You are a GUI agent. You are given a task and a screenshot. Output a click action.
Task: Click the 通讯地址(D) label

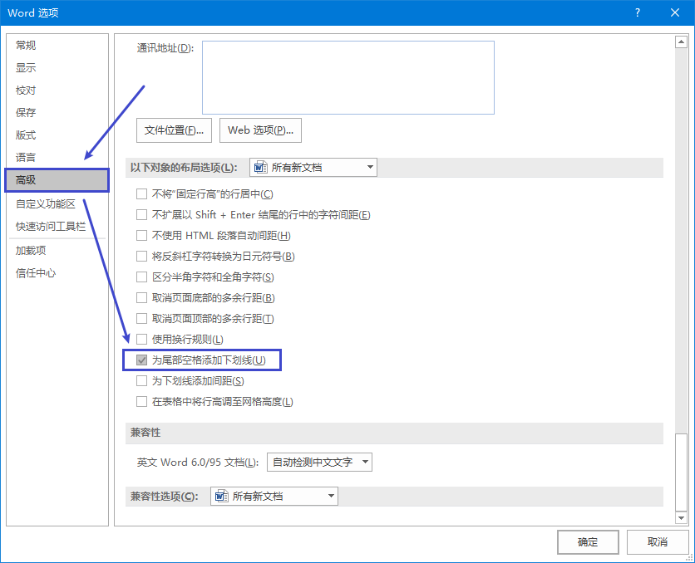[x=165, y=48]
